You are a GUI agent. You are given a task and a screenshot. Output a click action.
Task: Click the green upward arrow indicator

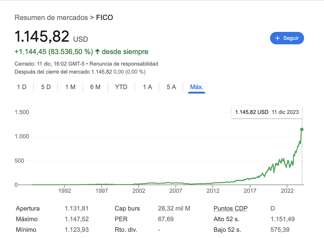point(97,51)
